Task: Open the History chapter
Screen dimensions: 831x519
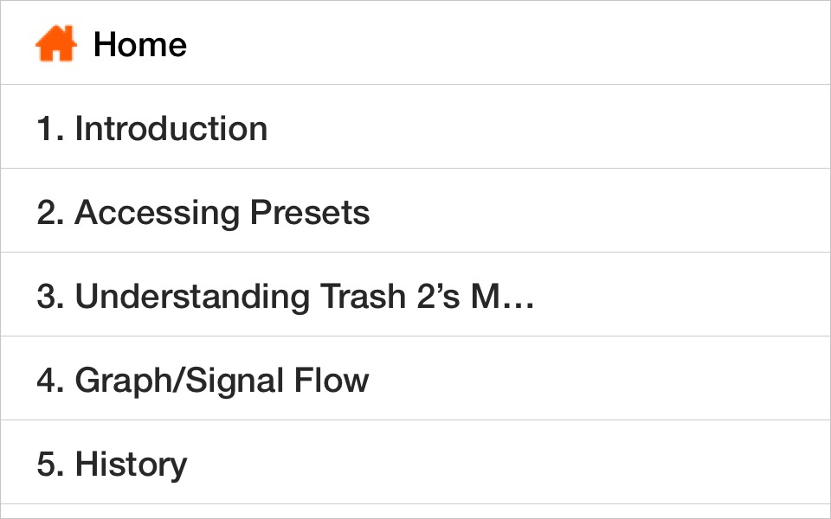Action: tap(131, 465)
